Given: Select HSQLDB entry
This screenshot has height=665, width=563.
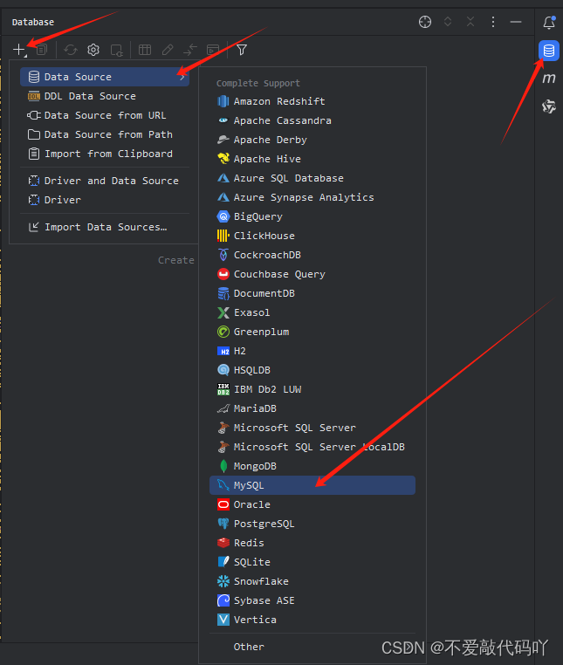Looking at the screenshot, I should 312,370.
